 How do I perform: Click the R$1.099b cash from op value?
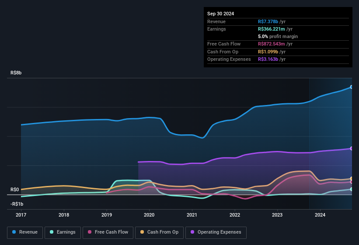click(x=268, y=52)
